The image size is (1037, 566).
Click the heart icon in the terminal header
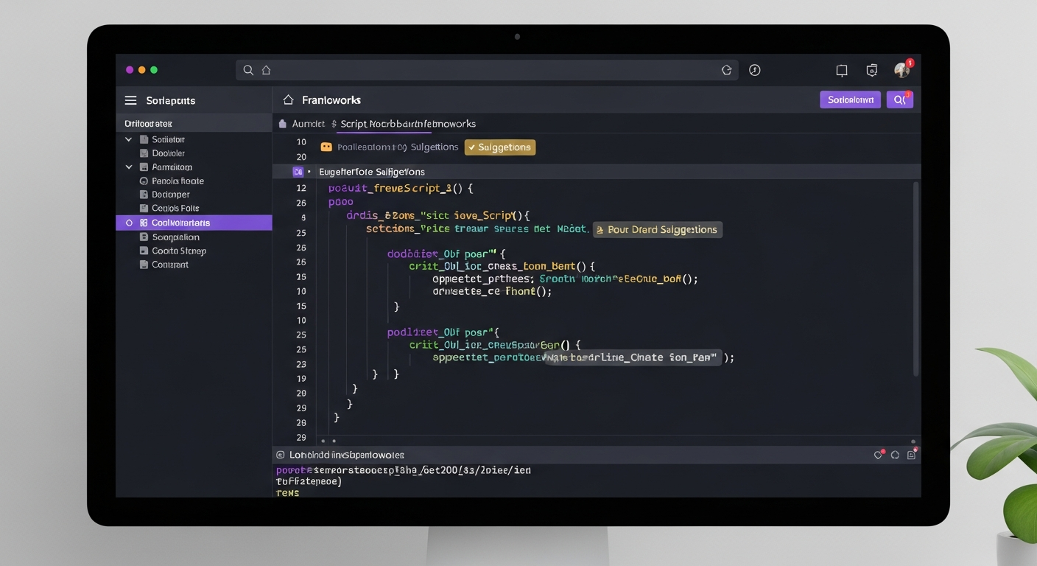878,455
